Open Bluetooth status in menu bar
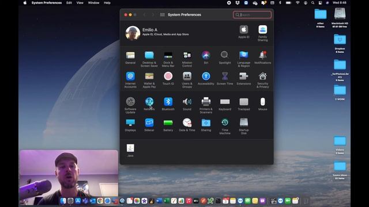The image size is (369, 207). (280, 3)
